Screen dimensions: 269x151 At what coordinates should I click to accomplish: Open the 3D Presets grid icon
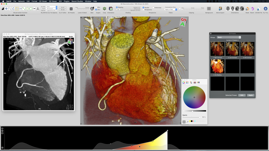pos(71,9)
